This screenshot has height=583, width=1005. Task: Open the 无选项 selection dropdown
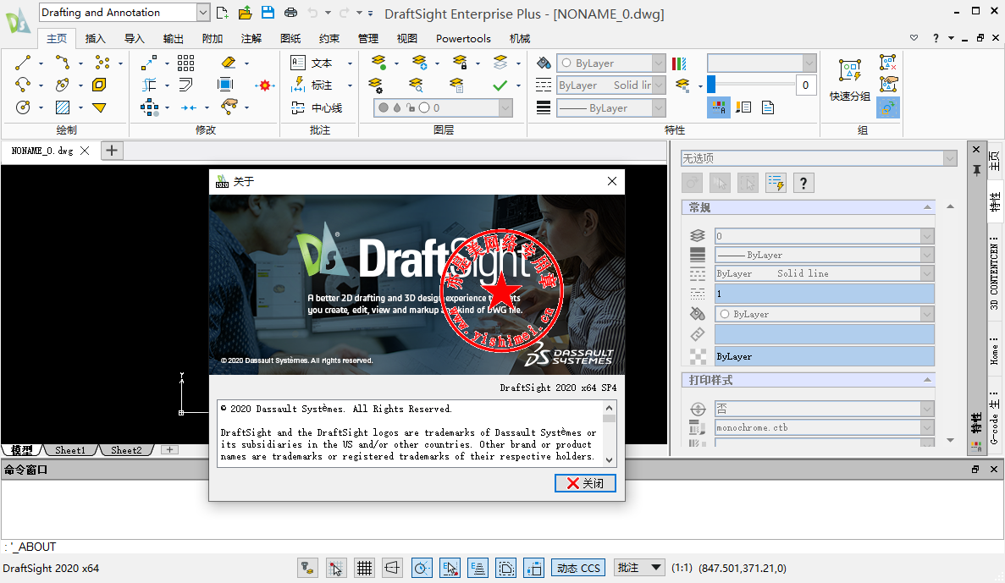pos(950,158)
